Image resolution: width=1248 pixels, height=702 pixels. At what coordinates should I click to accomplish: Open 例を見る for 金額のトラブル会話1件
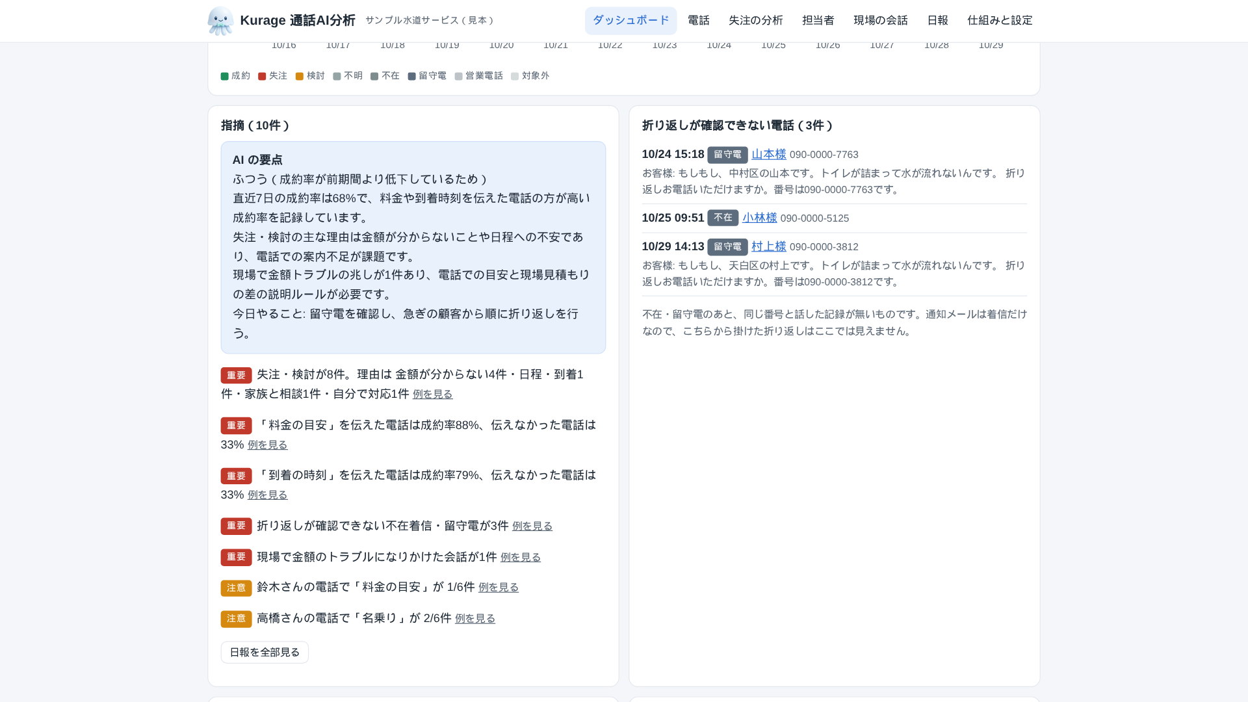click(x=521, y=558)
